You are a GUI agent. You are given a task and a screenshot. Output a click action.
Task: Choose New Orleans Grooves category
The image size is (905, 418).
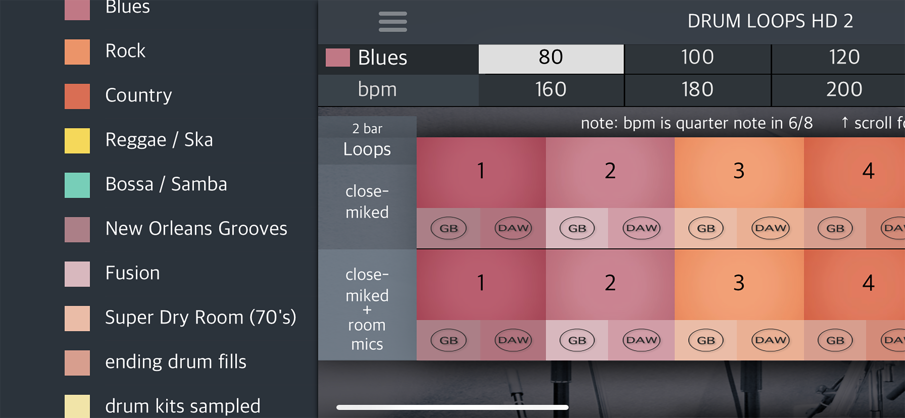click(x=196, y=229)
